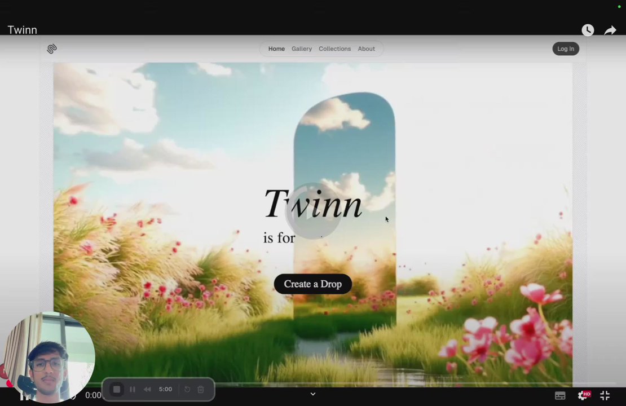Image resolution: width=626 pixels, height=406 pixels.
Task: Click the Log In button
Action: pos(565,48)
